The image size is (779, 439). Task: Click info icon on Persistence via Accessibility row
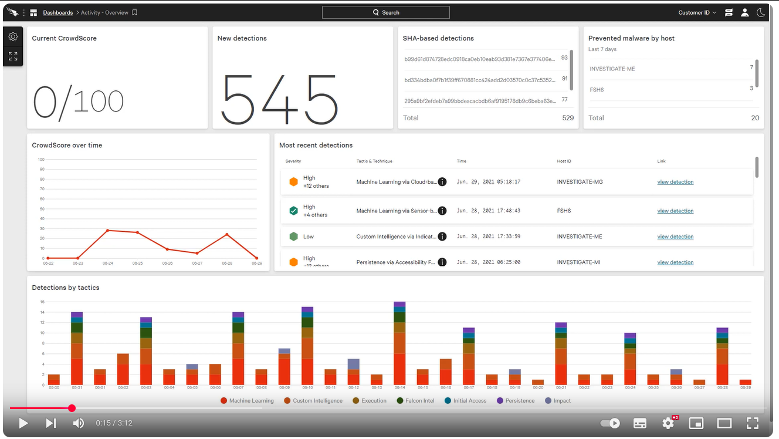point(442,262)
